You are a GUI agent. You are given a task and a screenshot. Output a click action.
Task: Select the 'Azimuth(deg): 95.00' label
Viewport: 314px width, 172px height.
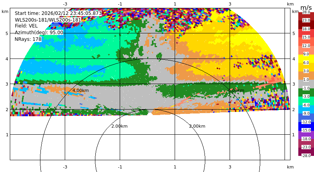tap(39, 33)
